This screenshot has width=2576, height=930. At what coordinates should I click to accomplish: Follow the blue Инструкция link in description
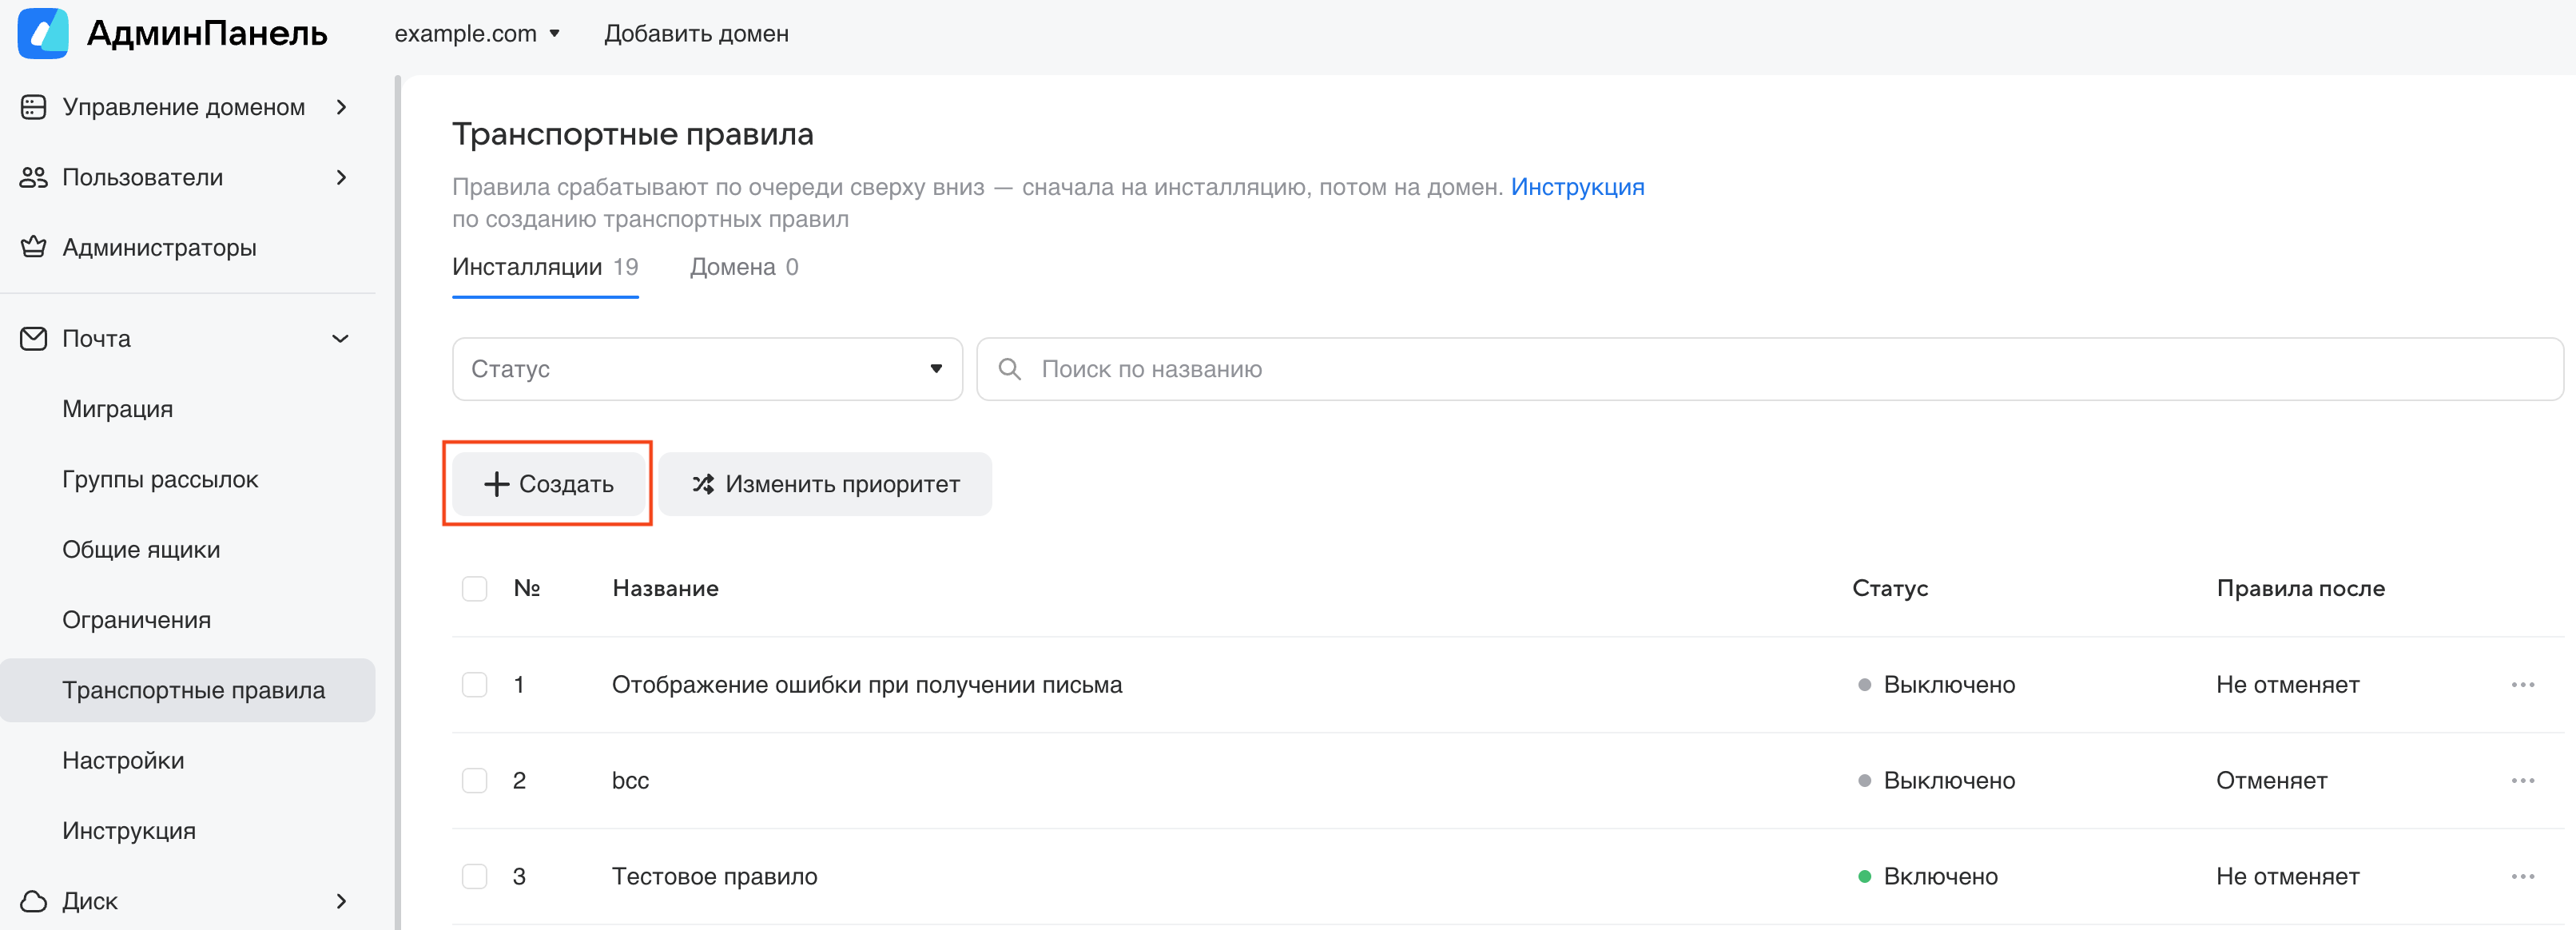[x=1577, y=187]
